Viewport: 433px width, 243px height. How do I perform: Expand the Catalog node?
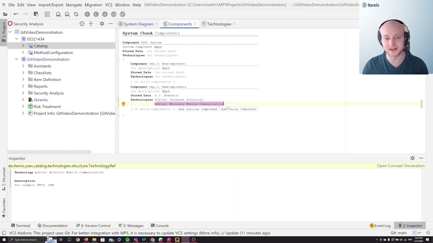pos(23,46)
